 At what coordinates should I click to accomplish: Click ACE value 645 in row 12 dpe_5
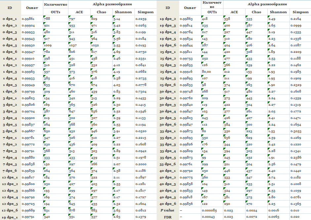72,204
